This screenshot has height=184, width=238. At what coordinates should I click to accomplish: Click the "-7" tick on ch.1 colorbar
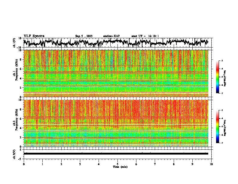[222, 93]
